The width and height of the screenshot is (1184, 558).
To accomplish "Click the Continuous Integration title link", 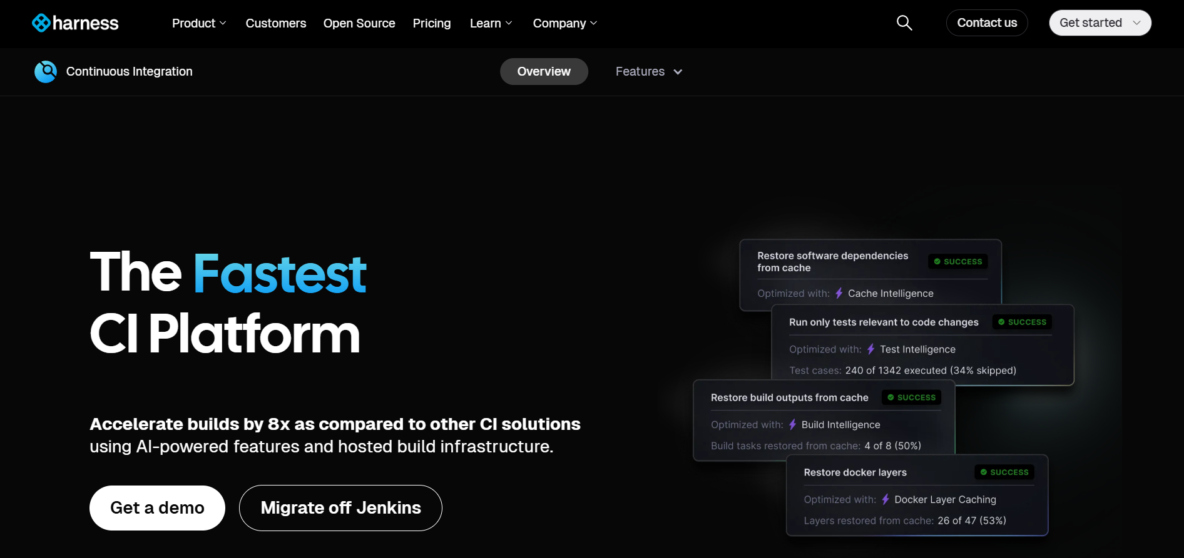I will (130, 72).
